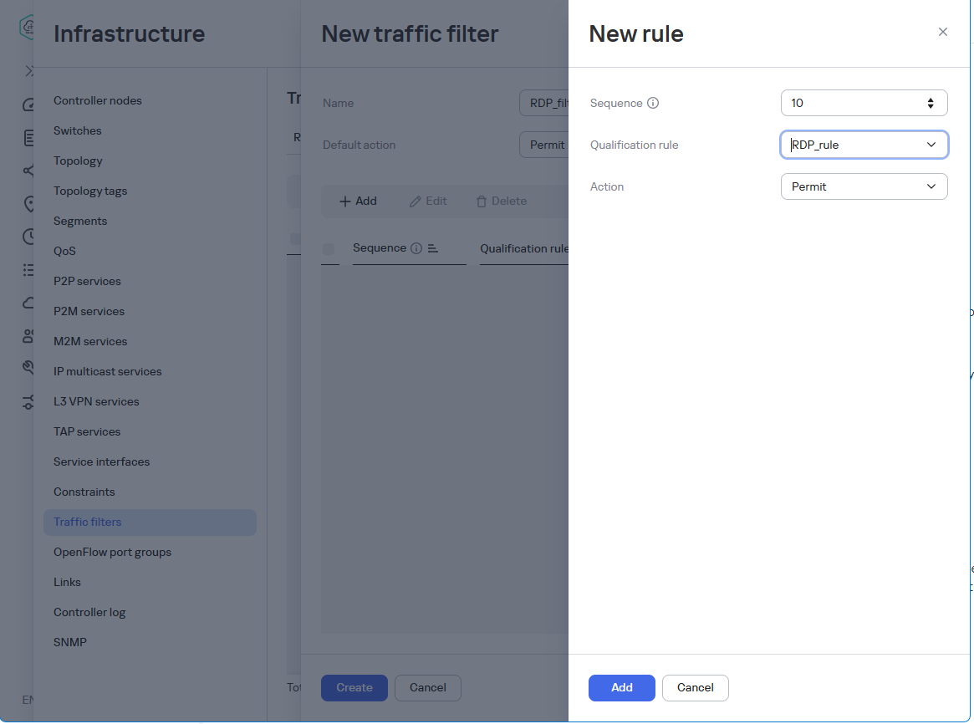Open the Action dropdown showing Permit
The width and height of the screenshot is (974, 724).
[864, 186]
